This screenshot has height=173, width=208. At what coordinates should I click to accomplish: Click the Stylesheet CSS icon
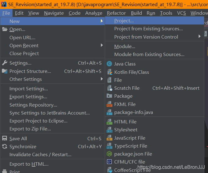[109, 130]
